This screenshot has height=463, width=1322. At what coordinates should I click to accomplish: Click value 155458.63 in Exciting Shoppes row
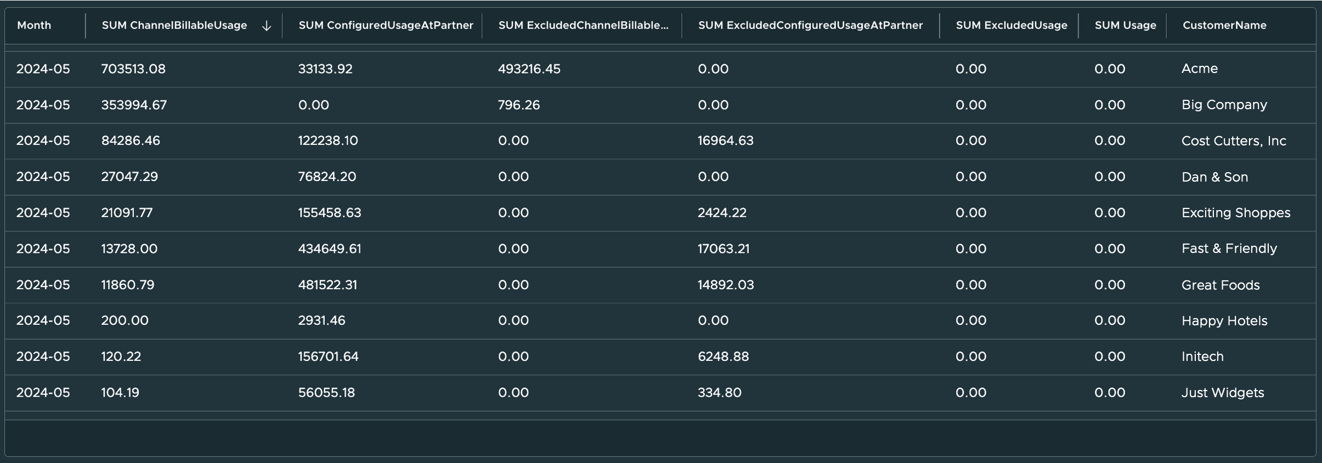click(x=330, y=213)
